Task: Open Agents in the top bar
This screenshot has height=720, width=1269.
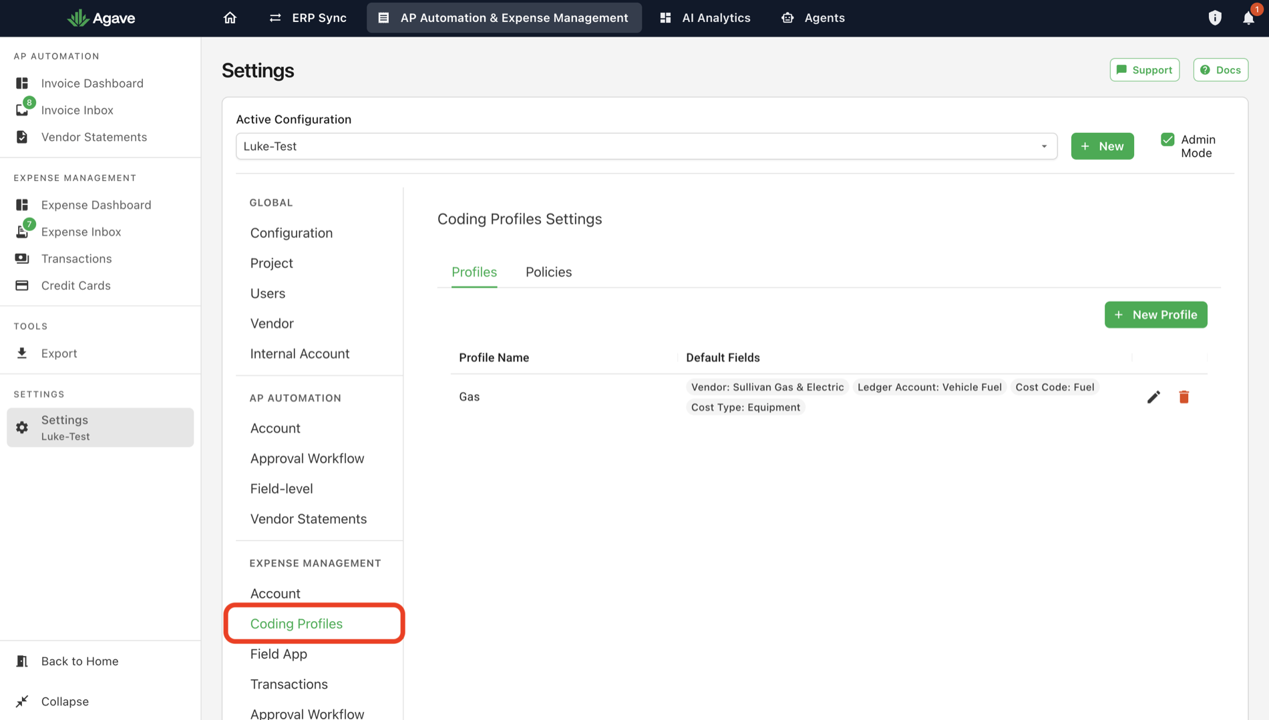Action: tap(813, 18)
